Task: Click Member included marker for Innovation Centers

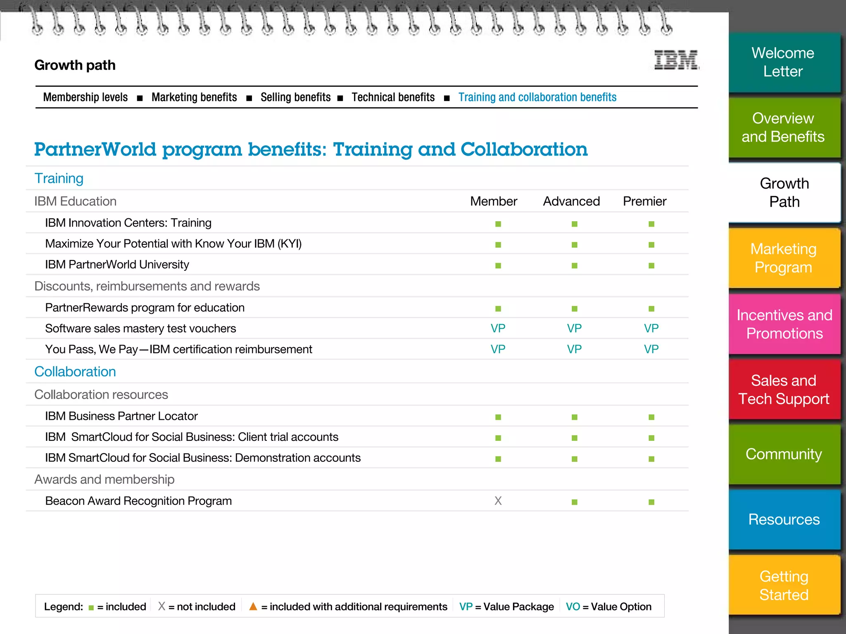Action: [x=498, y=224]
